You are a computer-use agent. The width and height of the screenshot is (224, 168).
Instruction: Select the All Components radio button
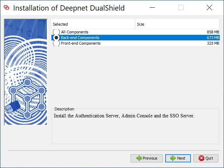(56, 32)
